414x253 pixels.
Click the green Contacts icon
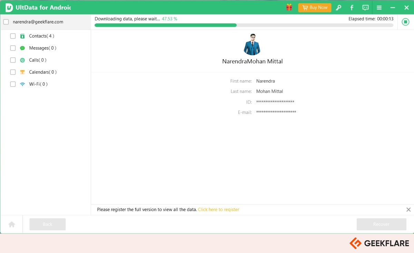point(22,36)
